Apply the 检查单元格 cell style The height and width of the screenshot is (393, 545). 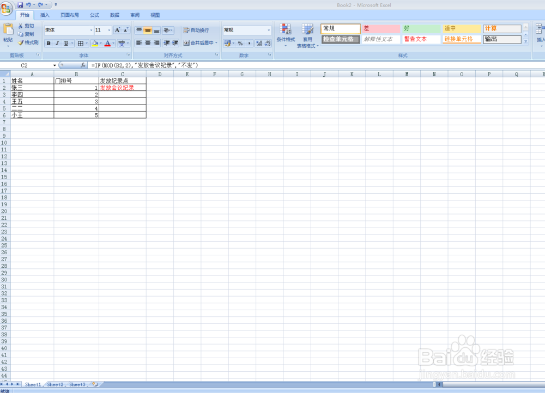click(x=341, y=39)
